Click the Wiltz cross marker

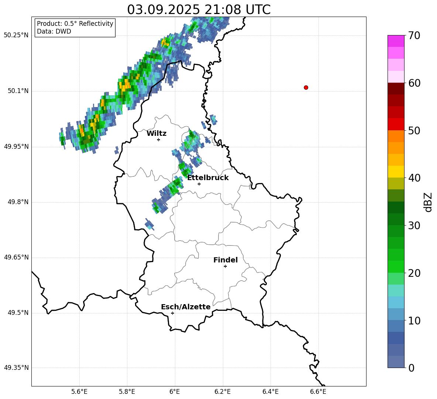159,140
